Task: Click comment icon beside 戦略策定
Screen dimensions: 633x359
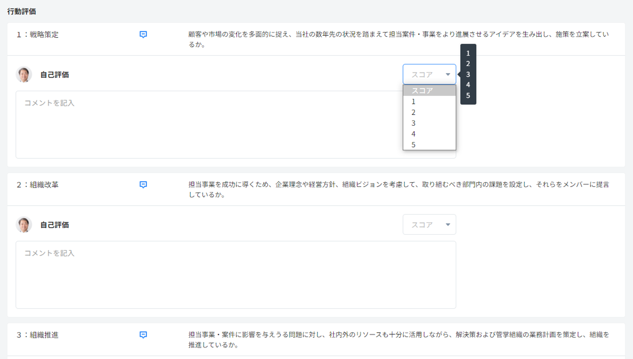Action: [143, 35]
